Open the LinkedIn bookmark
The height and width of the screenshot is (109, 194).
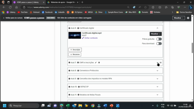point(60,12)
